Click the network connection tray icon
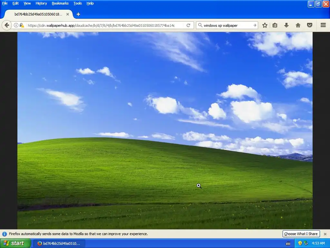Image resolution: width=330 pixels, height=248 pixels. click(x=306, y=243)
